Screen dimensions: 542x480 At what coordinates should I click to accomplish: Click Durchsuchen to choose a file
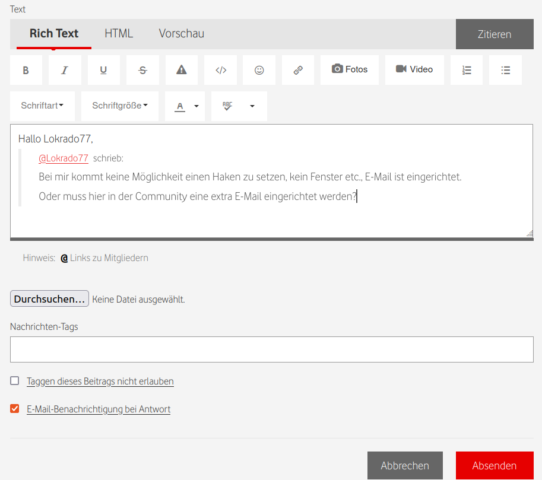click(49, 299)
